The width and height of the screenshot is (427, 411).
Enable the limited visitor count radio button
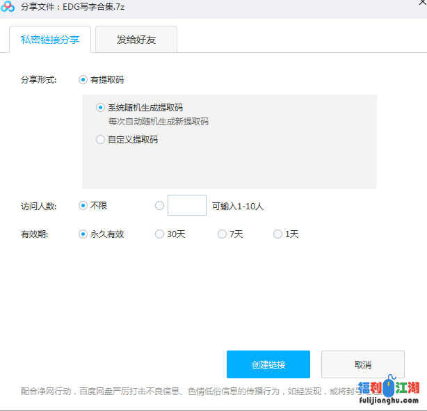[x=160, y=206]
